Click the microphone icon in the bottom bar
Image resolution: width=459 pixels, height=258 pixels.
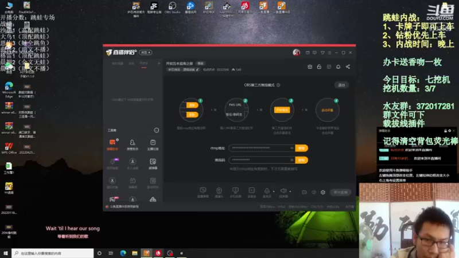tap(267, 191)
